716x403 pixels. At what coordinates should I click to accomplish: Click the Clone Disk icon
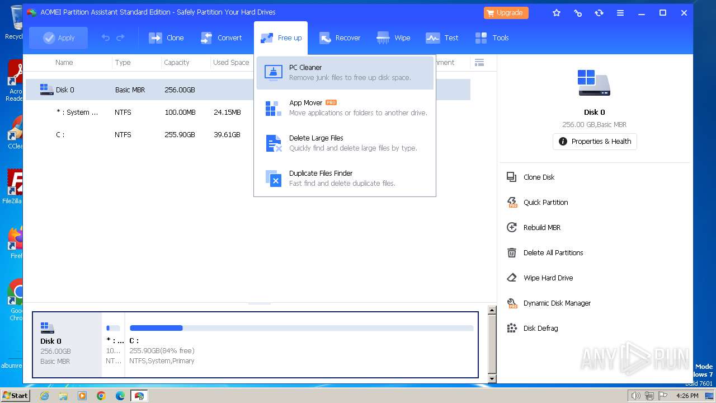[x=511, y=177]
